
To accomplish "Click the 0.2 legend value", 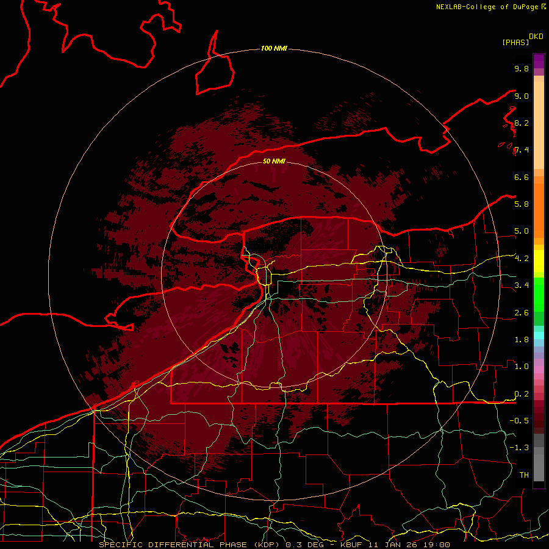I will pyautogui.click(x=522, y=394).
